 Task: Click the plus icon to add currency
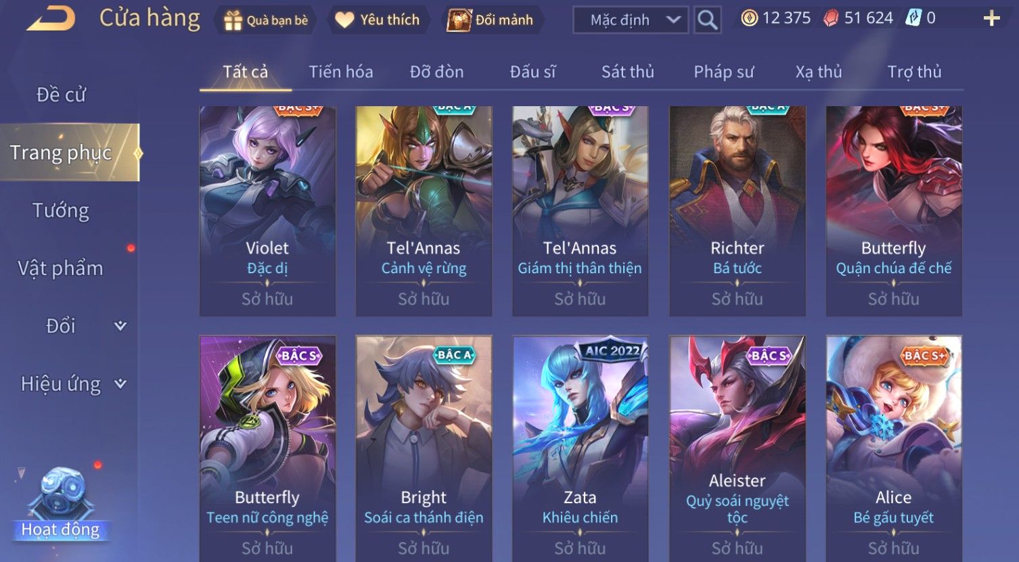[991, 18]
